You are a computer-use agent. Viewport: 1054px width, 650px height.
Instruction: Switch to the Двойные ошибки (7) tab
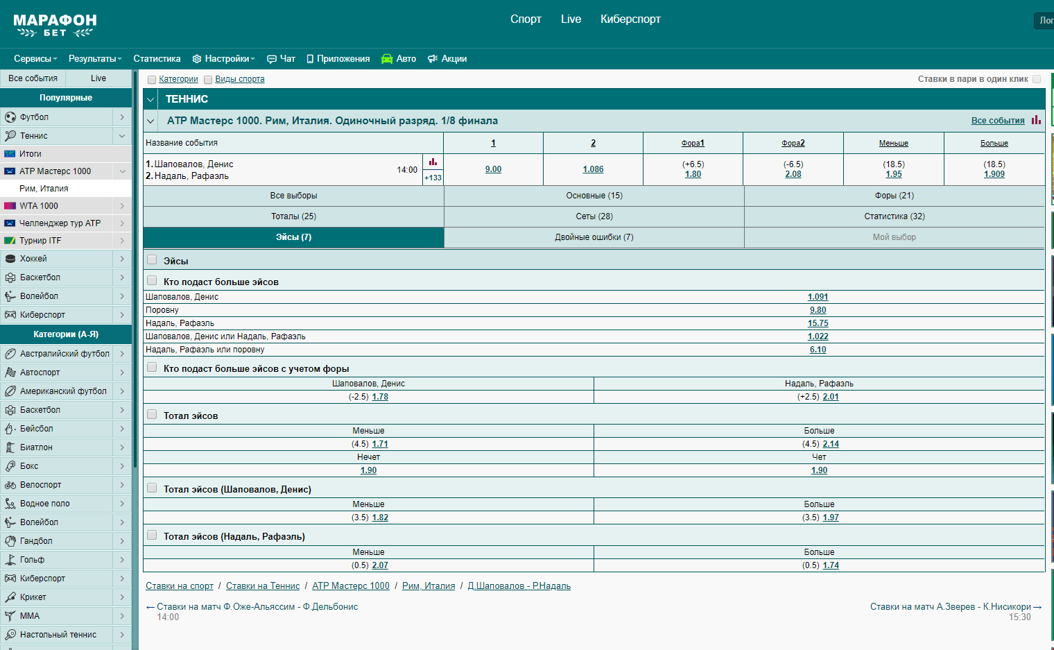tap(594, 237)
